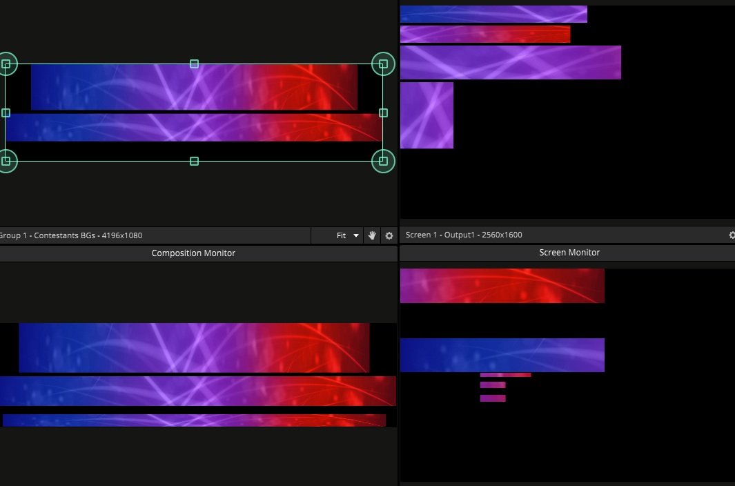Click the top-center edge handle of selection
The height and width of the screenshot is (486, 735).
[x=194, y=64]
